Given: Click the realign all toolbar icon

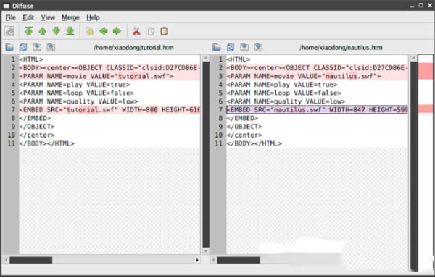Looking at the screenshot, I should point(9,31).
